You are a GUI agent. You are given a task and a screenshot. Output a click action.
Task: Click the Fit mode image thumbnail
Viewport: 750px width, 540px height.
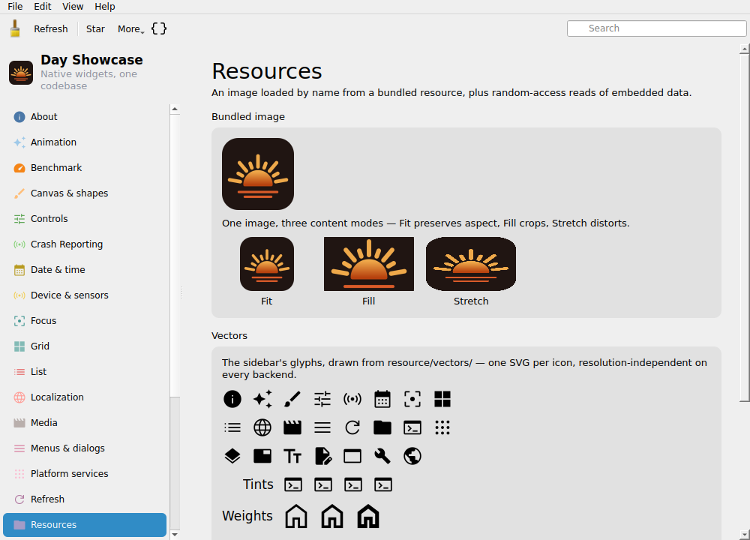coord(267,264)
